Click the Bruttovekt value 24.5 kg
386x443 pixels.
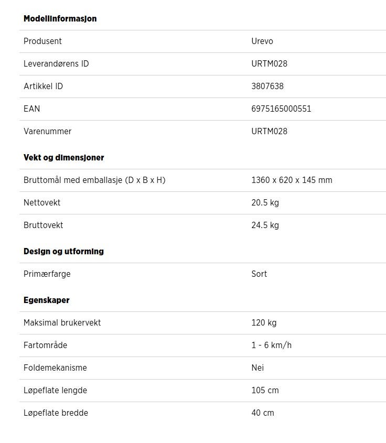(x=265, y=225)
